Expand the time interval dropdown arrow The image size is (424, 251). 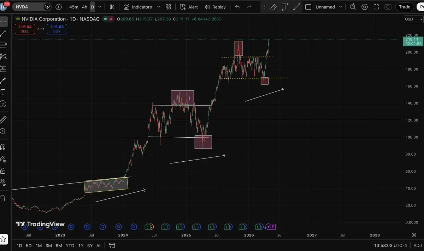(100, 7)
